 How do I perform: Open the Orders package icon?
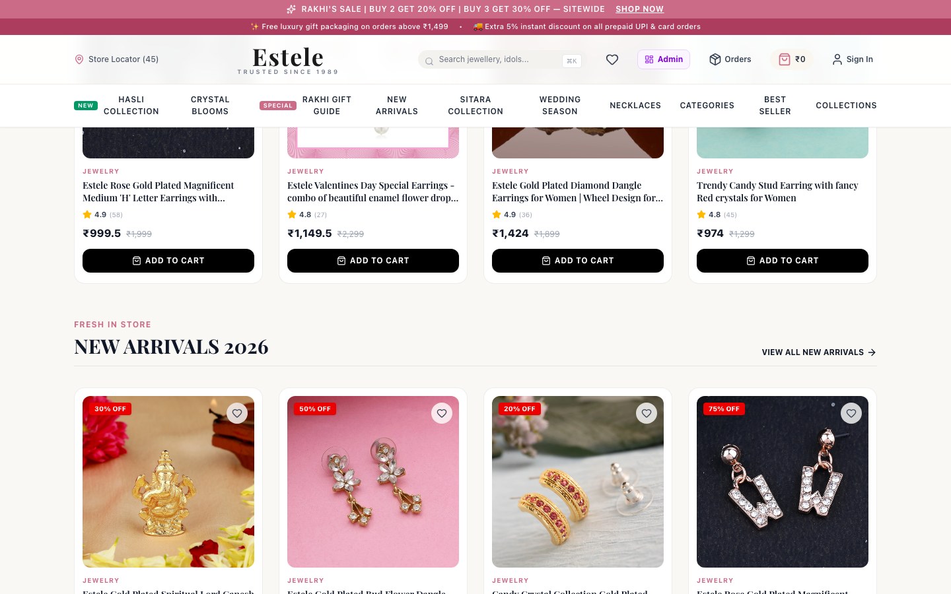point(715,59)
